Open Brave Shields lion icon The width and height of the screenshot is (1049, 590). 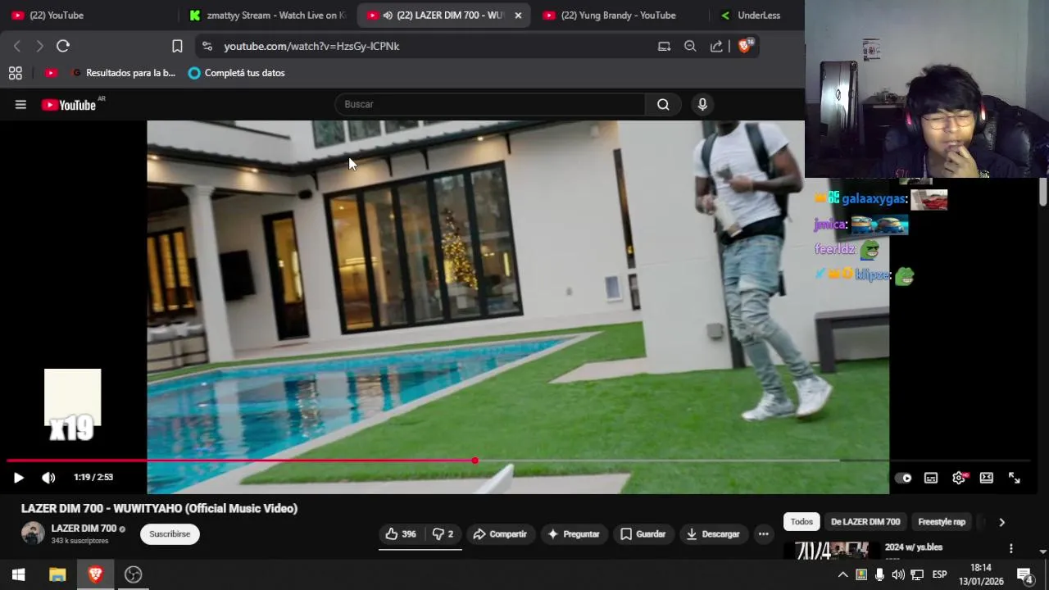coord(745,46)
